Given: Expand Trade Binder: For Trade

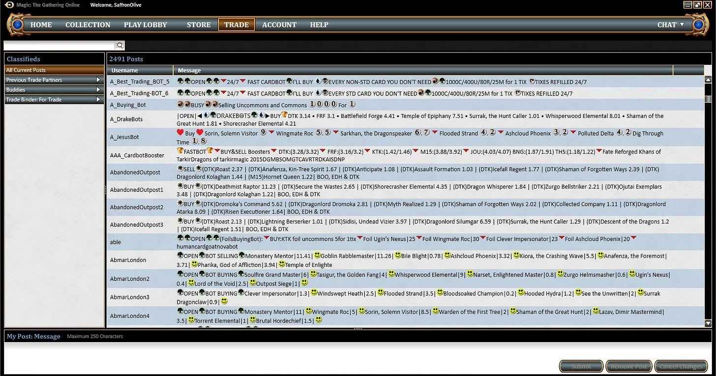Looking at the screenshot, I should point(54,99).
